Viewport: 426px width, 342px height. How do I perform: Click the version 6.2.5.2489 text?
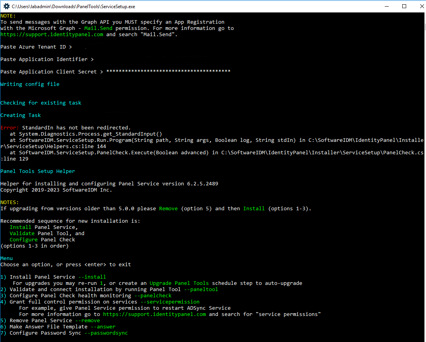(x=190, y=184)
